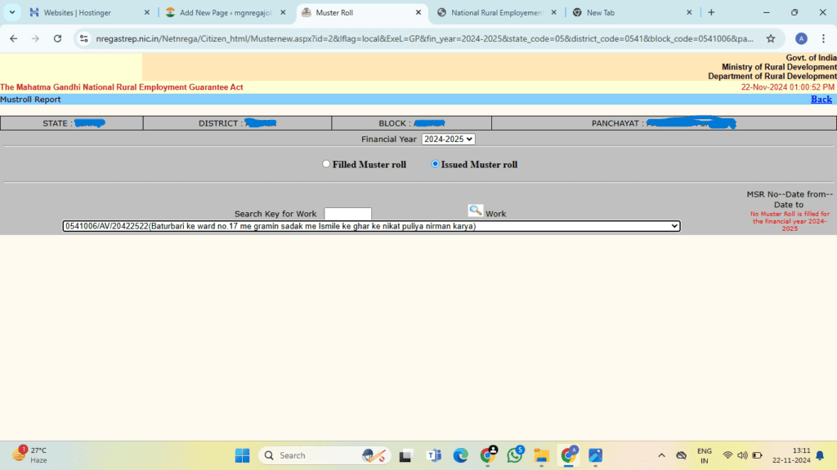The image size is (837, 470).
Task: Bookmark this page with the star icon
Action: [770, 38]
